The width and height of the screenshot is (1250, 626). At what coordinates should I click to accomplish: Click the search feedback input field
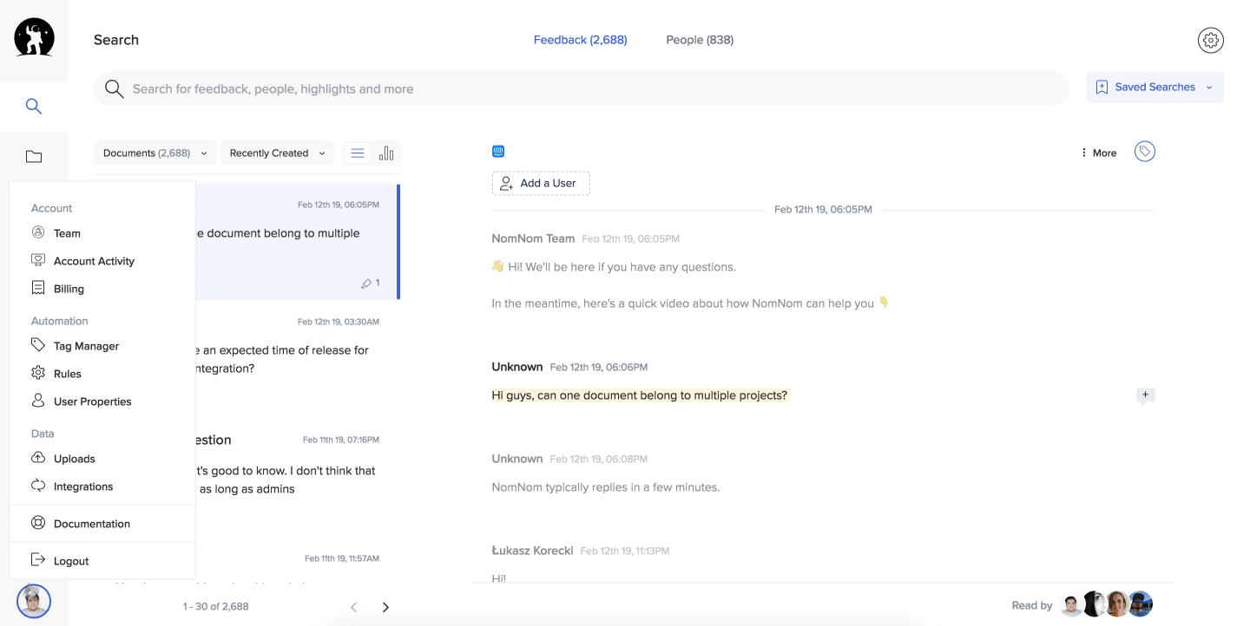pos(582,88)
